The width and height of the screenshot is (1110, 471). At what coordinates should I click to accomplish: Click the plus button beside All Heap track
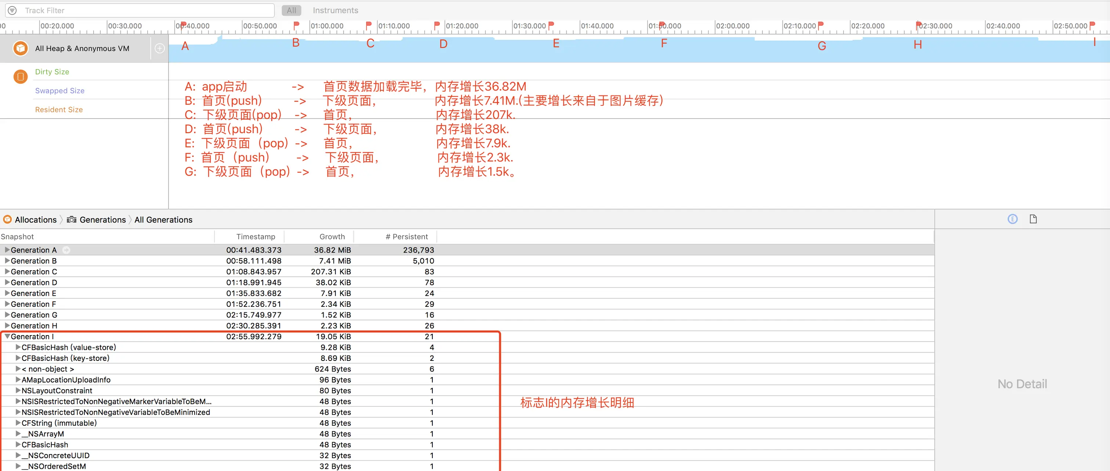(159, 48)
